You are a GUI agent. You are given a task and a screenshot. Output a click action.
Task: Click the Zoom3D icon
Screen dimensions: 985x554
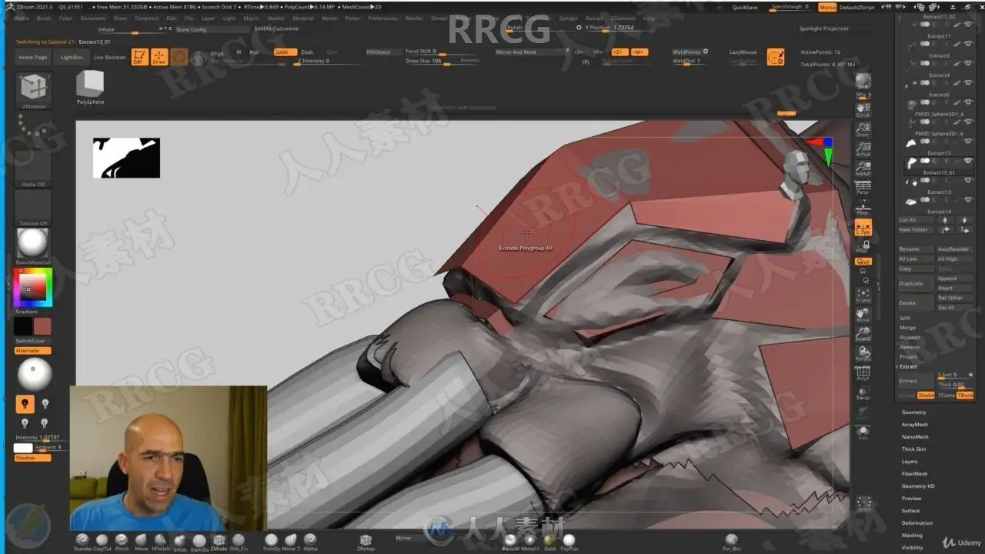(x=863, y=334)
